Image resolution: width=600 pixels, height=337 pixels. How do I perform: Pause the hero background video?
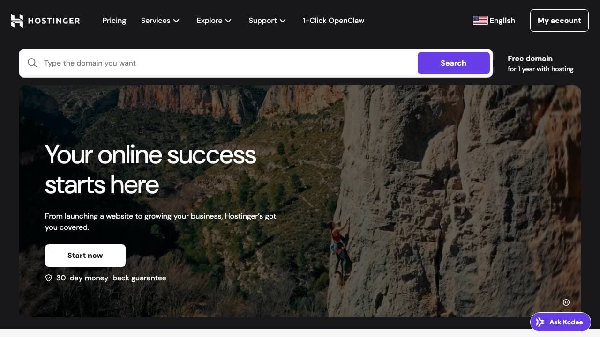click(566, 302)
